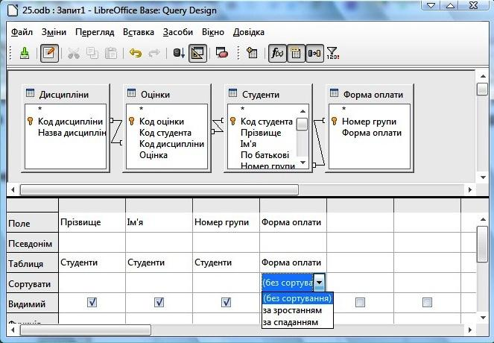
Task: Toggle the Edit mode icon
Action: click(49, 53)
